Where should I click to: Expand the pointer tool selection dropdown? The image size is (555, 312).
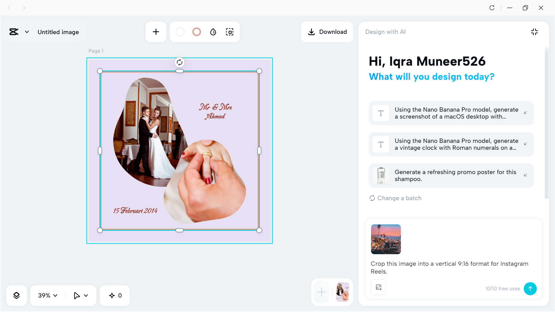click(86, 295)
